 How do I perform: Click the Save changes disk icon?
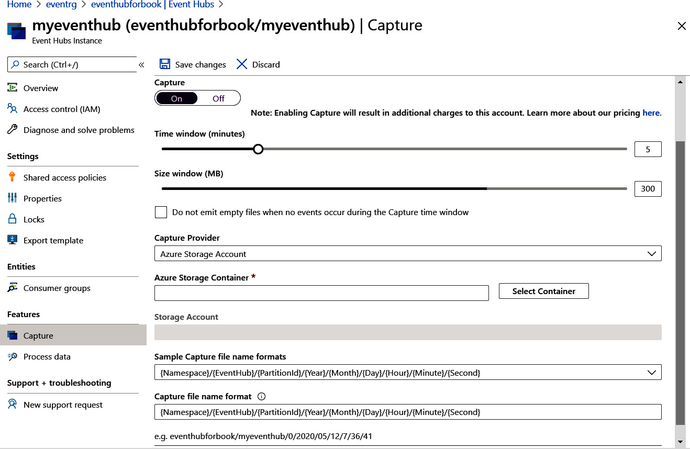point(165,64)
